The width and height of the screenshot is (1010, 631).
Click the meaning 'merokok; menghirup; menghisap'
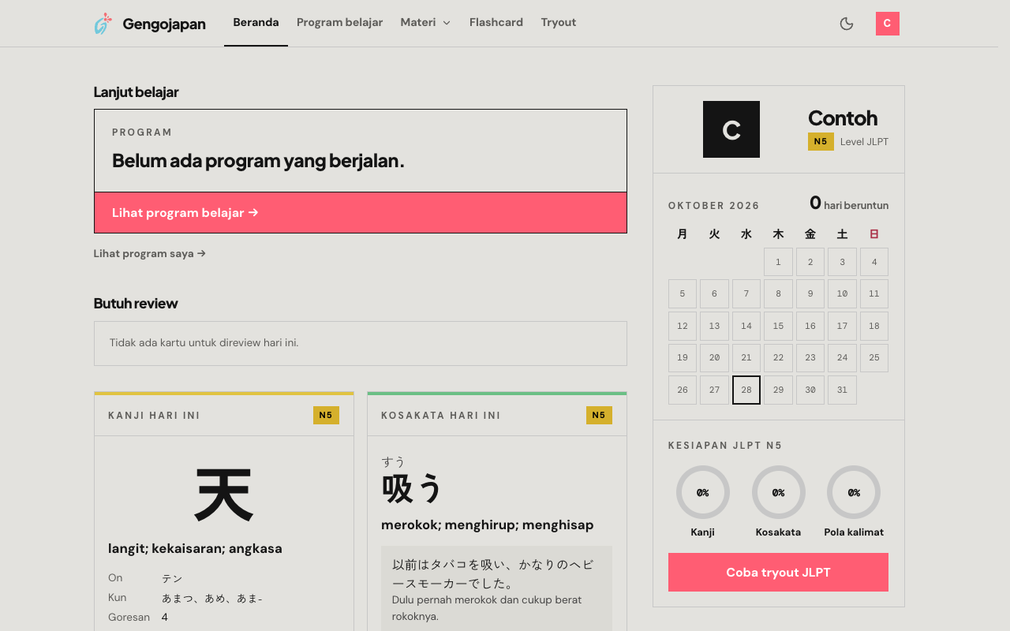pos(488,525)
